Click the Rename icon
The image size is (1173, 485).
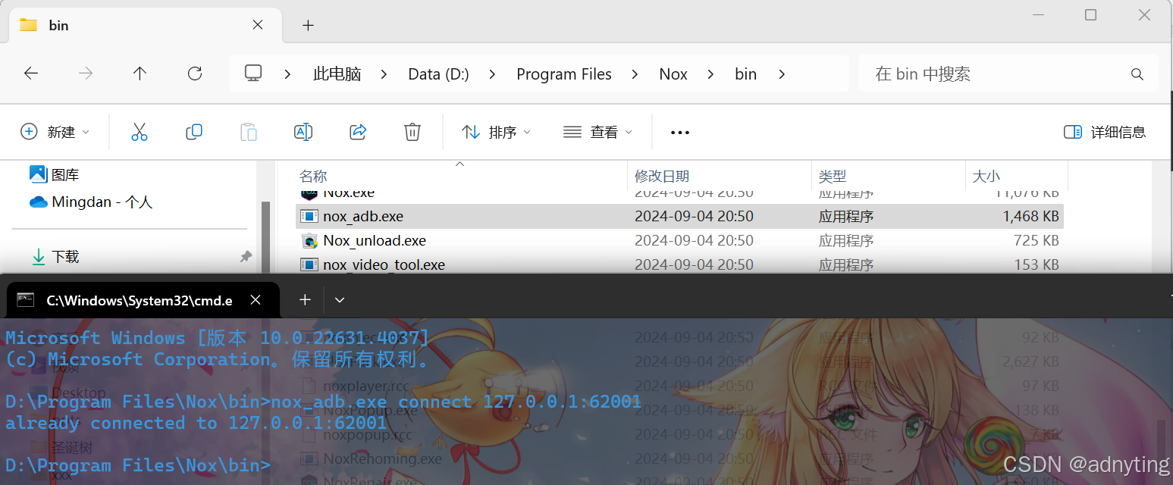[303, 132]
